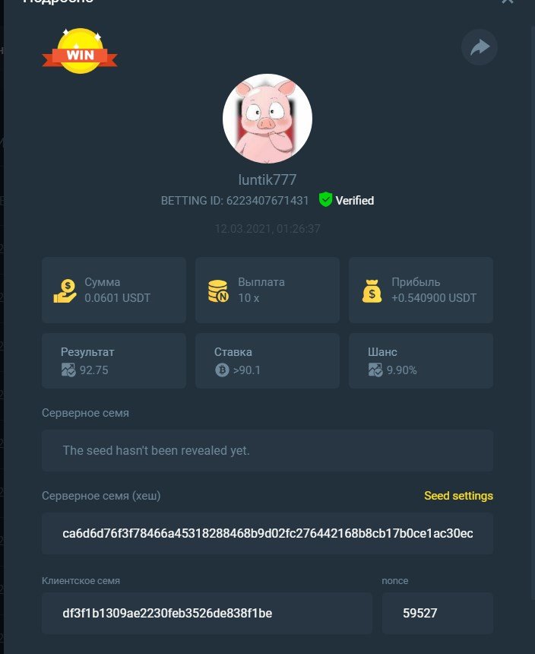This screenshot has height=654, width=535.
Task: Open the Seed settings link
Action: 458,496
